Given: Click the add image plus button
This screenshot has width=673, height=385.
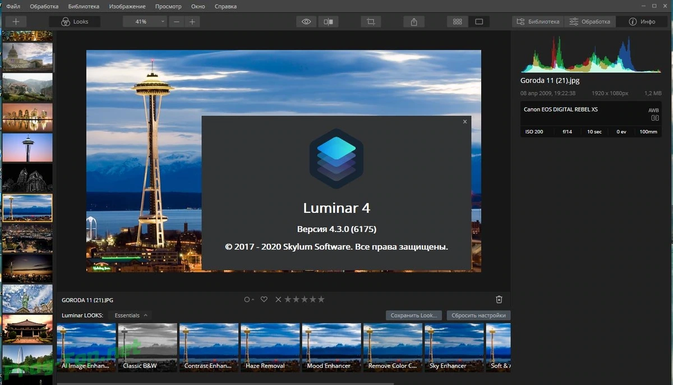Looking at the screenshot, I should point(16,21).
